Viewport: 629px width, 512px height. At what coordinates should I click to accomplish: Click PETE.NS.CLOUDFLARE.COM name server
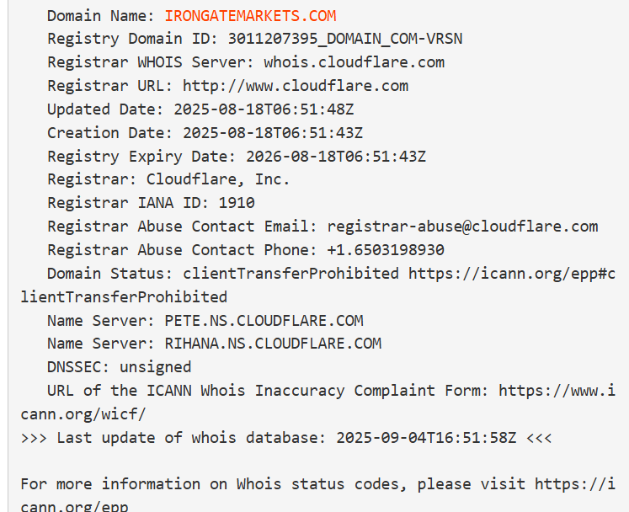pyautogui.click(x=264, y=321)
